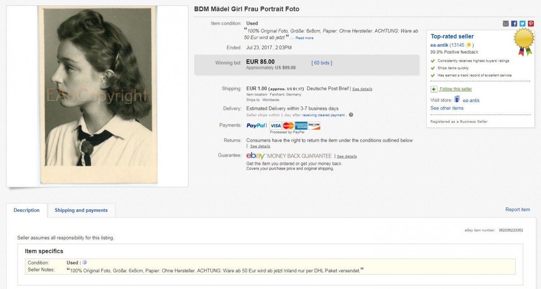The width and height of the screenshot is (541, 289).
Task: Open ea-antik seller profile link
Action: 439,45
